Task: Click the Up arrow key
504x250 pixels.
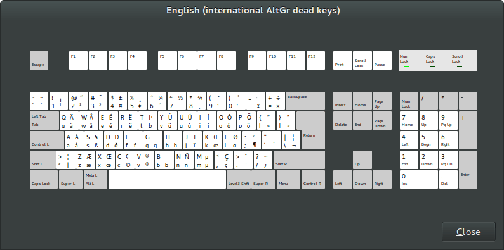Action: pos(362,159)
